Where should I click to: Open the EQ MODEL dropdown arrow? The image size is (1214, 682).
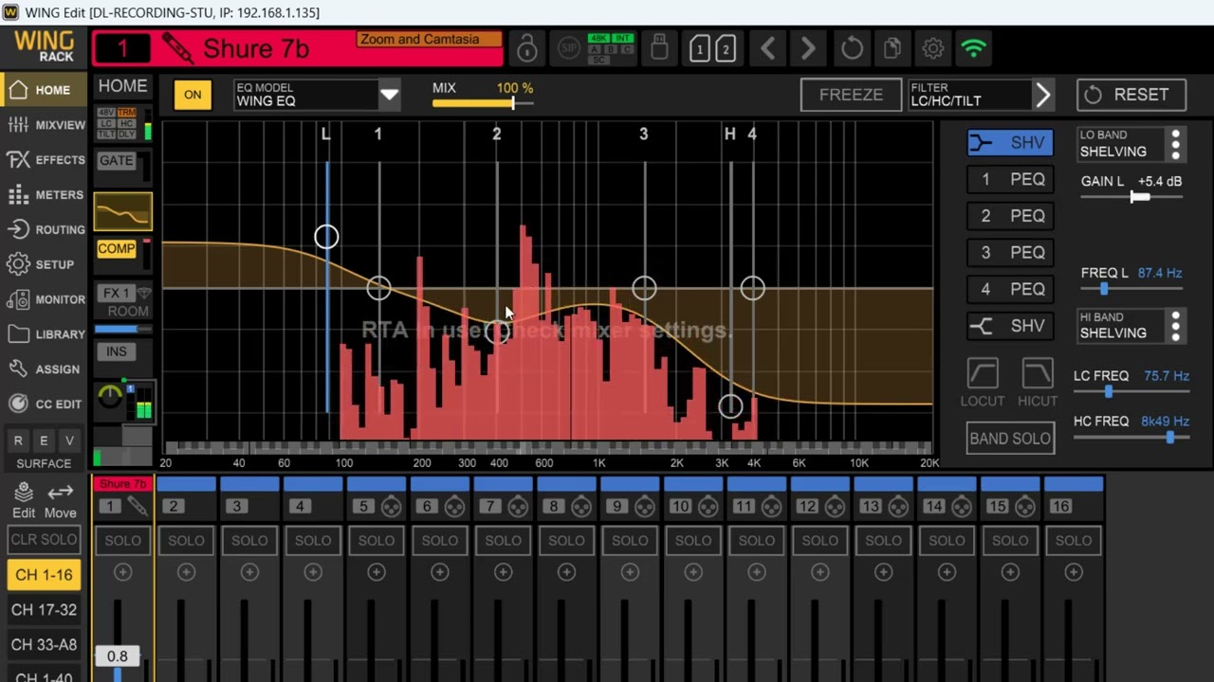[389, 95]
